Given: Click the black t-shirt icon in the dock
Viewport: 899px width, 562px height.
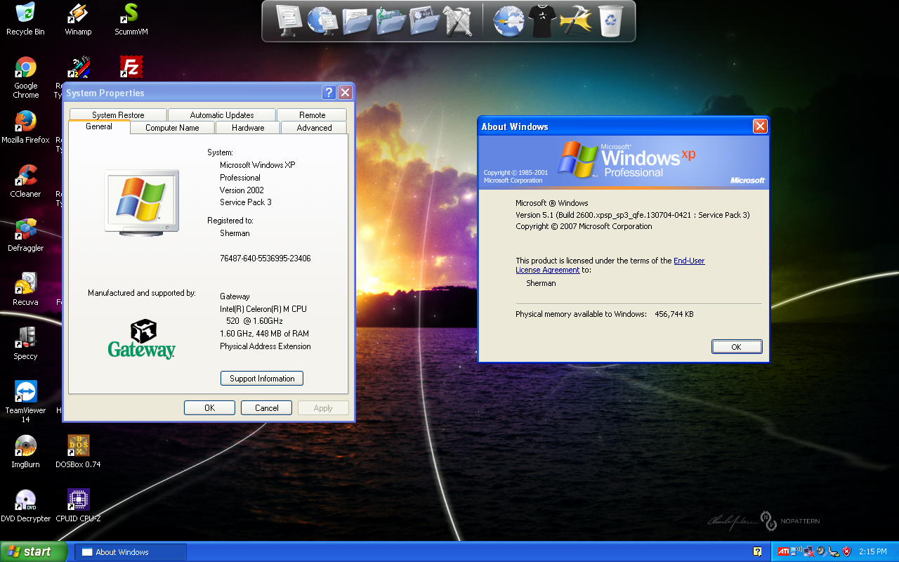Looking at the screenshot, I should tap(542, 21).
